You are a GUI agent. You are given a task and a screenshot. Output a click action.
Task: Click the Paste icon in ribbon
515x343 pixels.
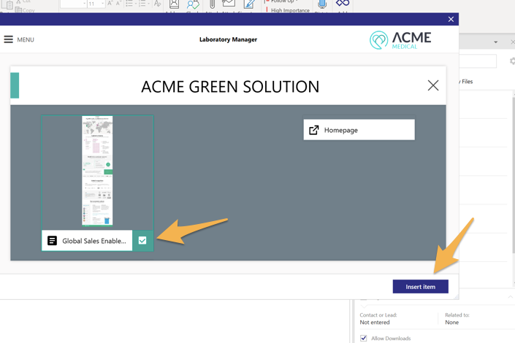(7, 4)
